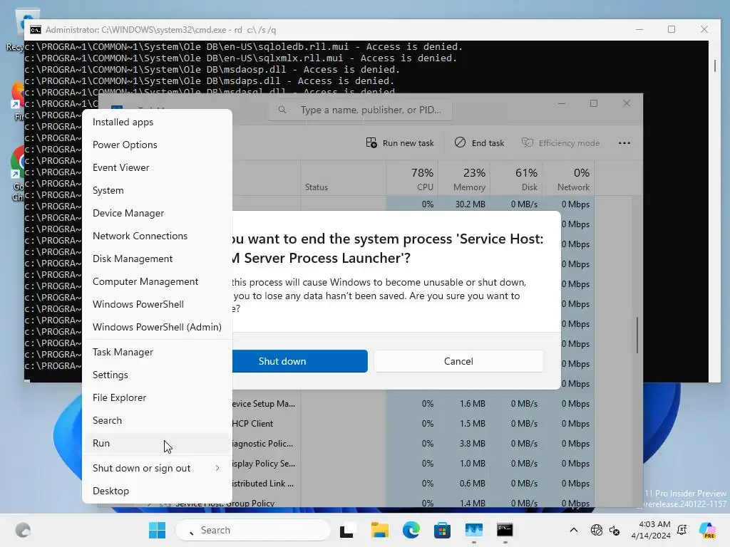Open Power Options
This screenshot has height=547, width=730.
tap(157, 145)
